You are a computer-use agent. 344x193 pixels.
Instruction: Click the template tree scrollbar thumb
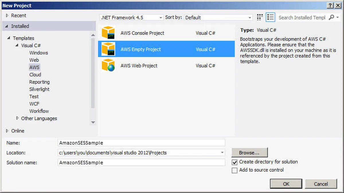[93, 73]
